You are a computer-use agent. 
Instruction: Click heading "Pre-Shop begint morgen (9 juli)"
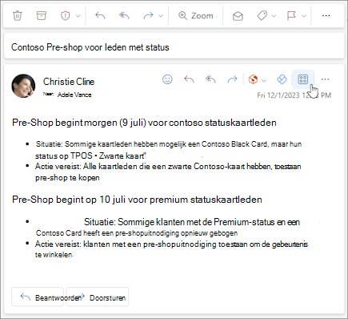[x=78, y=123]
